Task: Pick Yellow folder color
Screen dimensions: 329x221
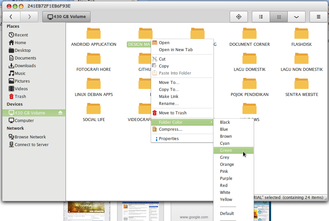Action: [x=233, y=200]
